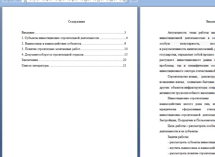Click page number 3 beside "Введение" entry
The image size is (215, 157).
[x=125, y=33]
